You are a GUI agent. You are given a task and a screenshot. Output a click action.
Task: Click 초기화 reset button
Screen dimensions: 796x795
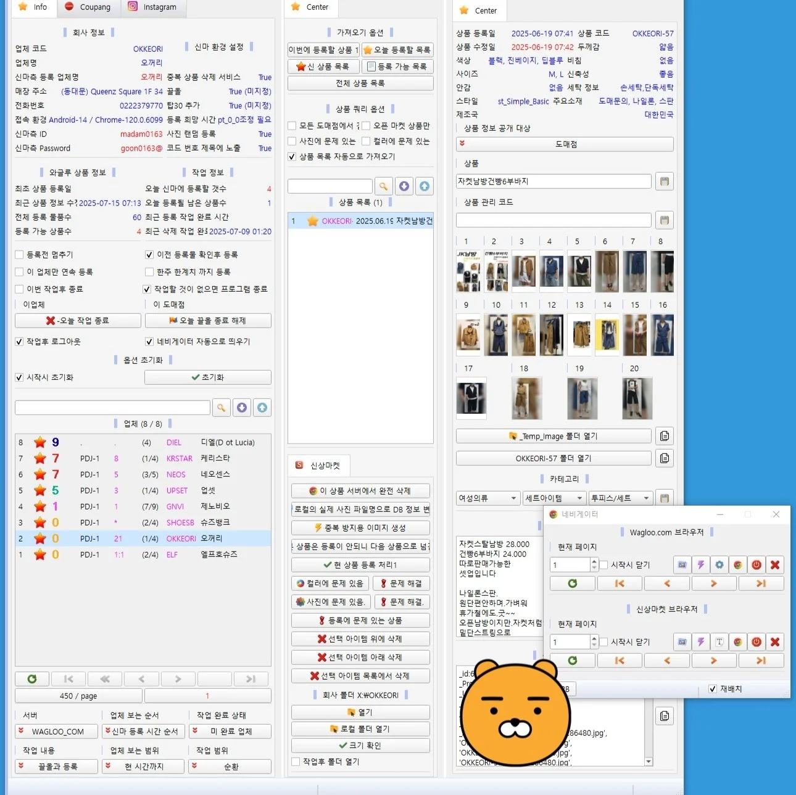coord(208,377)
